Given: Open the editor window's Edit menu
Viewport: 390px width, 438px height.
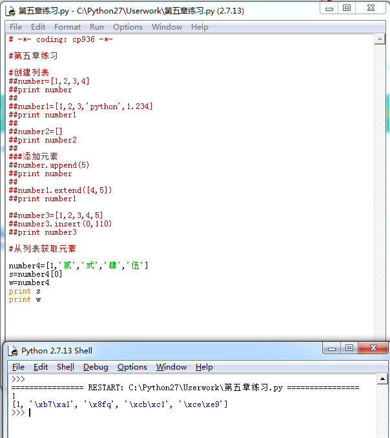Looking at the screenshot, I should click(x=38, y=27).
